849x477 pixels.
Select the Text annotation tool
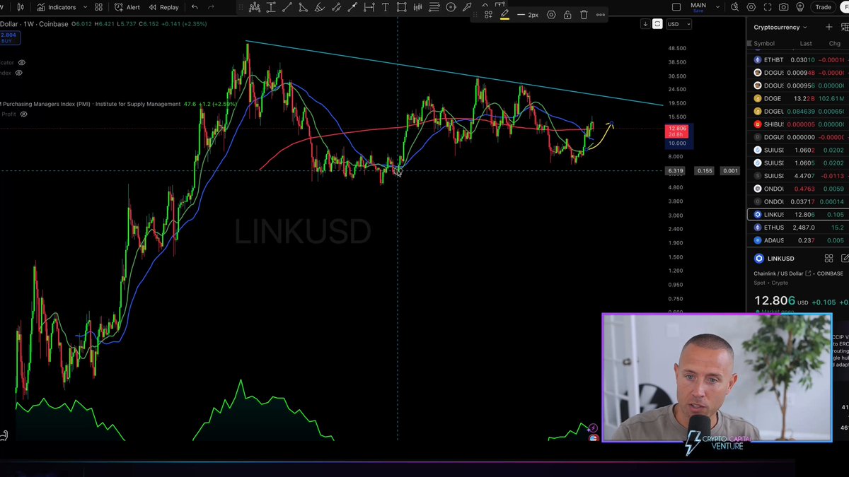(x=385, y=7)
